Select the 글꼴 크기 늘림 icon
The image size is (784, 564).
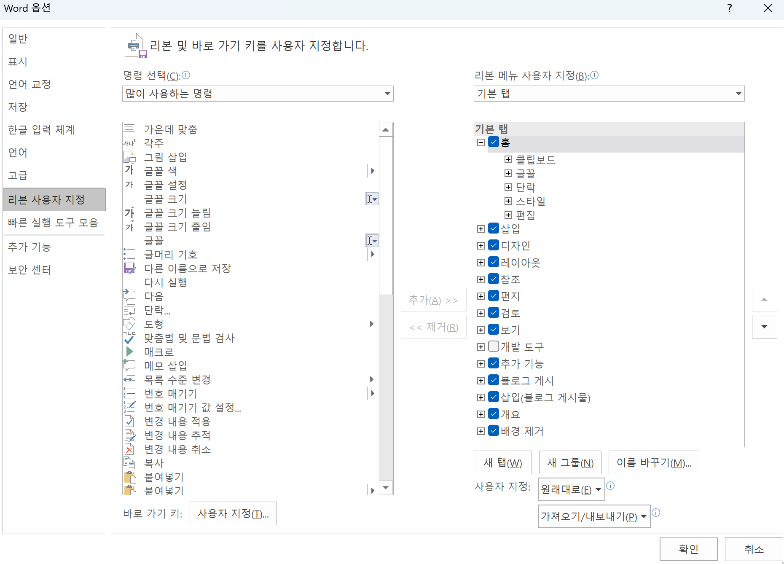[x=129, y=212]
